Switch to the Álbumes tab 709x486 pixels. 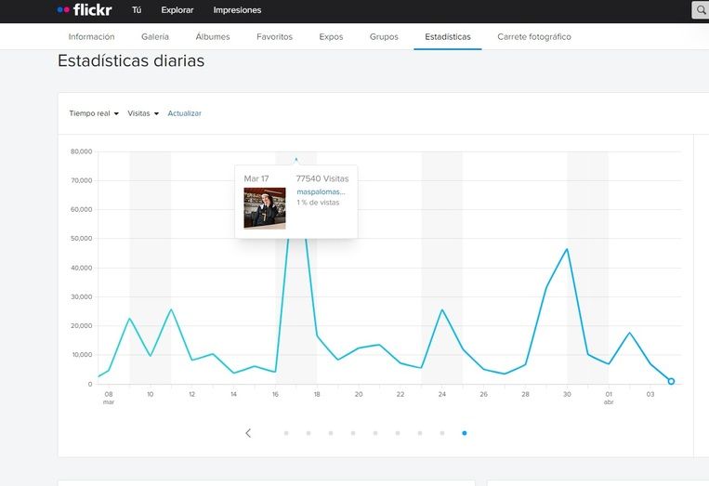tap(213, 37)
